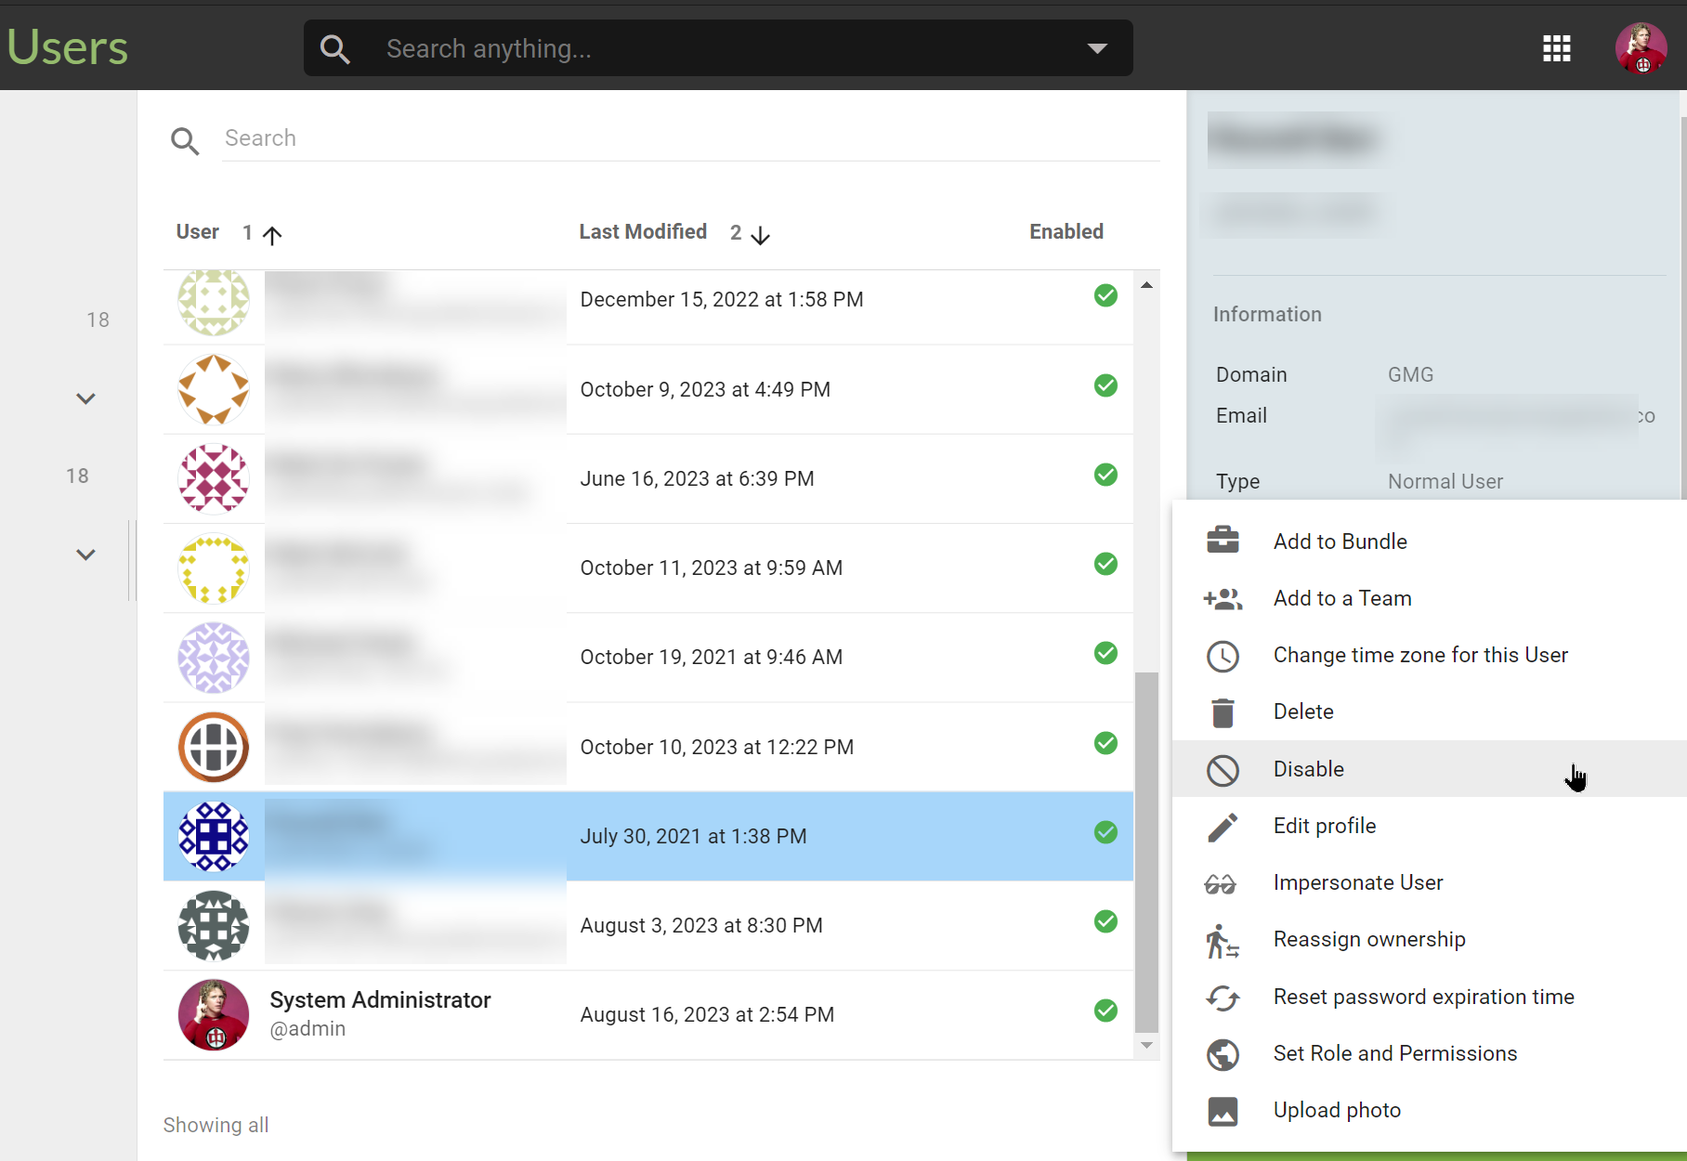This screenshot has width=1687, height=1161.
Task: Click the avatar of the October 9, 2023 user
Action: pyautogui.click(x=214, y=389)
